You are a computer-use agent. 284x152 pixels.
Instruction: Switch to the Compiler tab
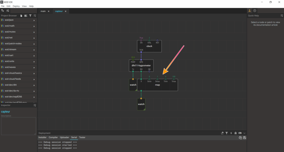(53, 137)
